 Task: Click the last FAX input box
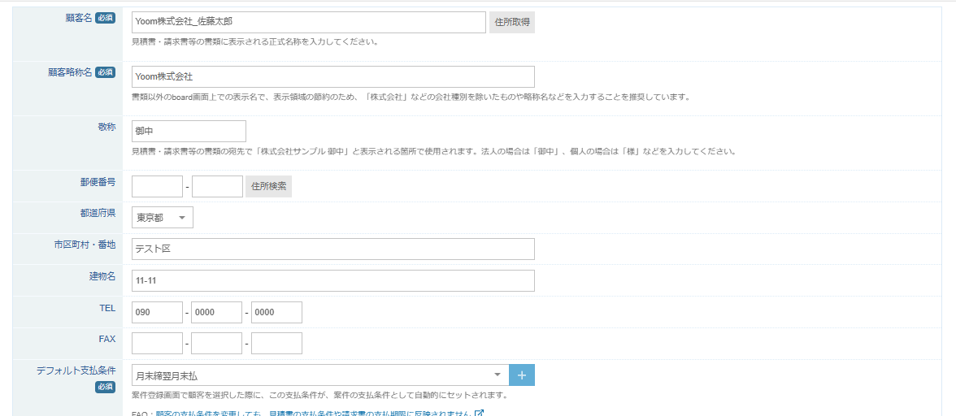tap(276, 343)
